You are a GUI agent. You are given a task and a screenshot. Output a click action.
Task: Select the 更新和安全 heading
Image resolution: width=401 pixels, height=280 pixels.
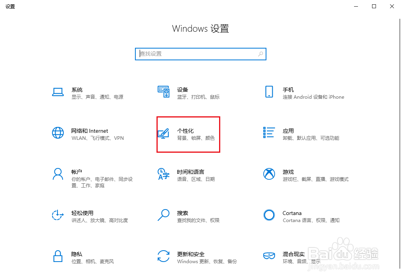click(191, 254)
